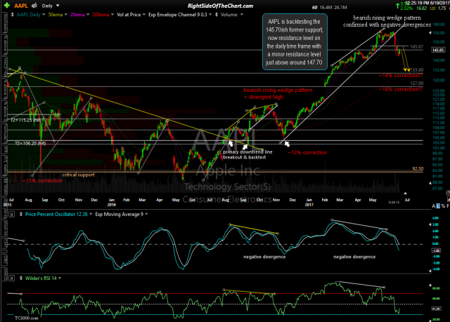
Task: Close the Wilder's RSI pane
Action: [11, 279]
